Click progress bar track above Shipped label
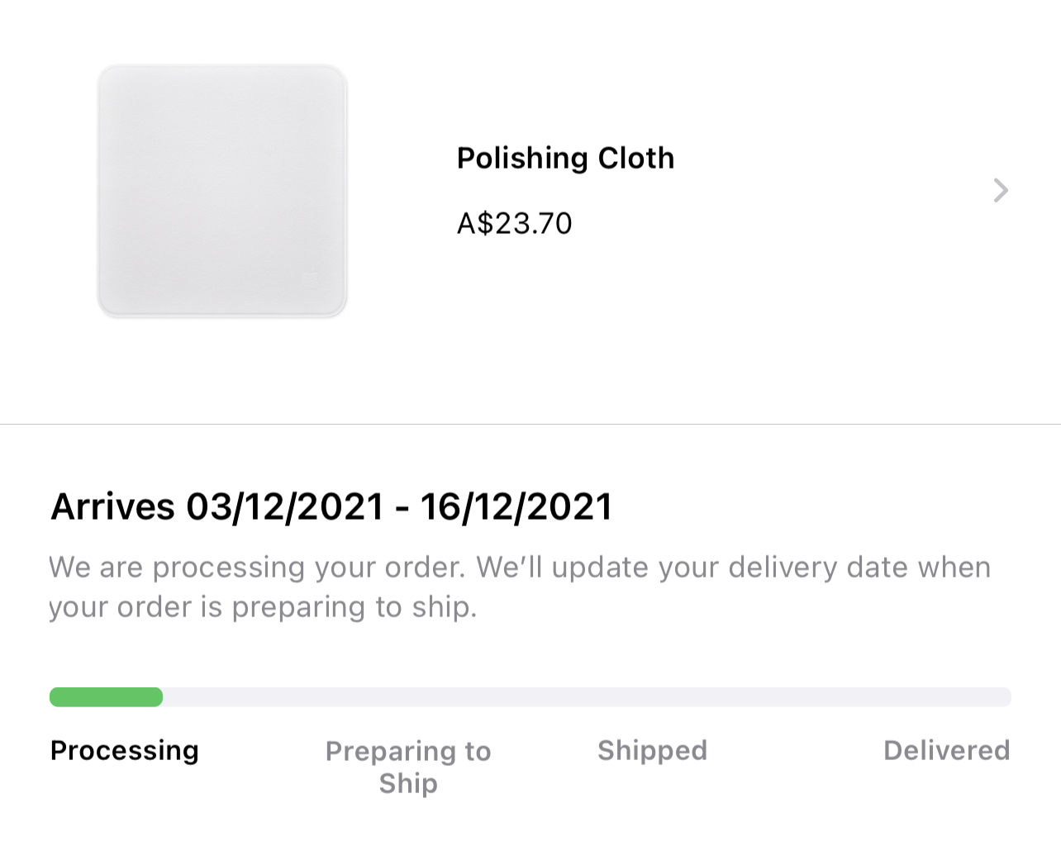The image size is (1061, 841). [652, 697]
